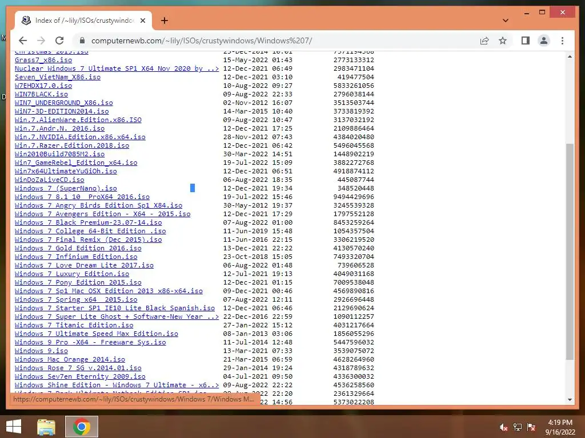Download Windows Sev7en Eternity 2009.iso
The image size is (585, 438).
click(x=80, y=377)
